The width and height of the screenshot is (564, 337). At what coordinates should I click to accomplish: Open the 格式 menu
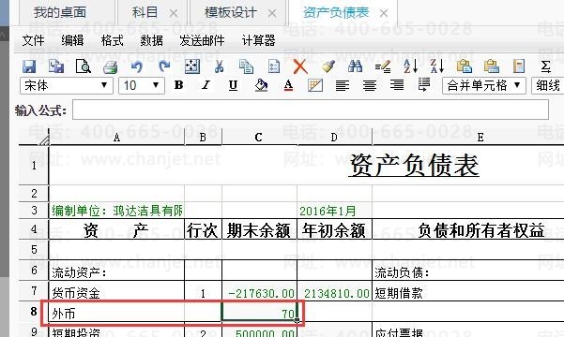point(113,40)
